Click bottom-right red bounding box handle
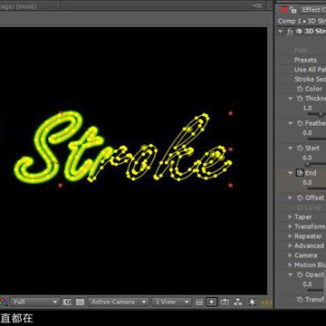Viewport: 326px width, 326px height. click(231, 185)
